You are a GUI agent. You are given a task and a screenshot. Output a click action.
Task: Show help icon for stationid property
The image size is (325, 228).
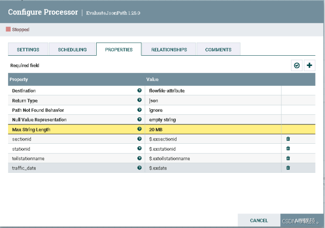(x=139, y=148)
